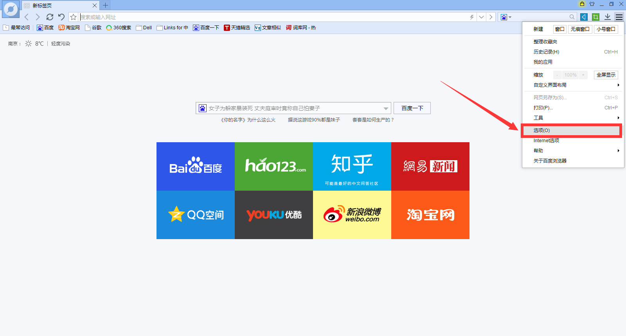Bookmark page with the star icon
Viewport: 626px width, 336px height.
[x=73, y=17]
